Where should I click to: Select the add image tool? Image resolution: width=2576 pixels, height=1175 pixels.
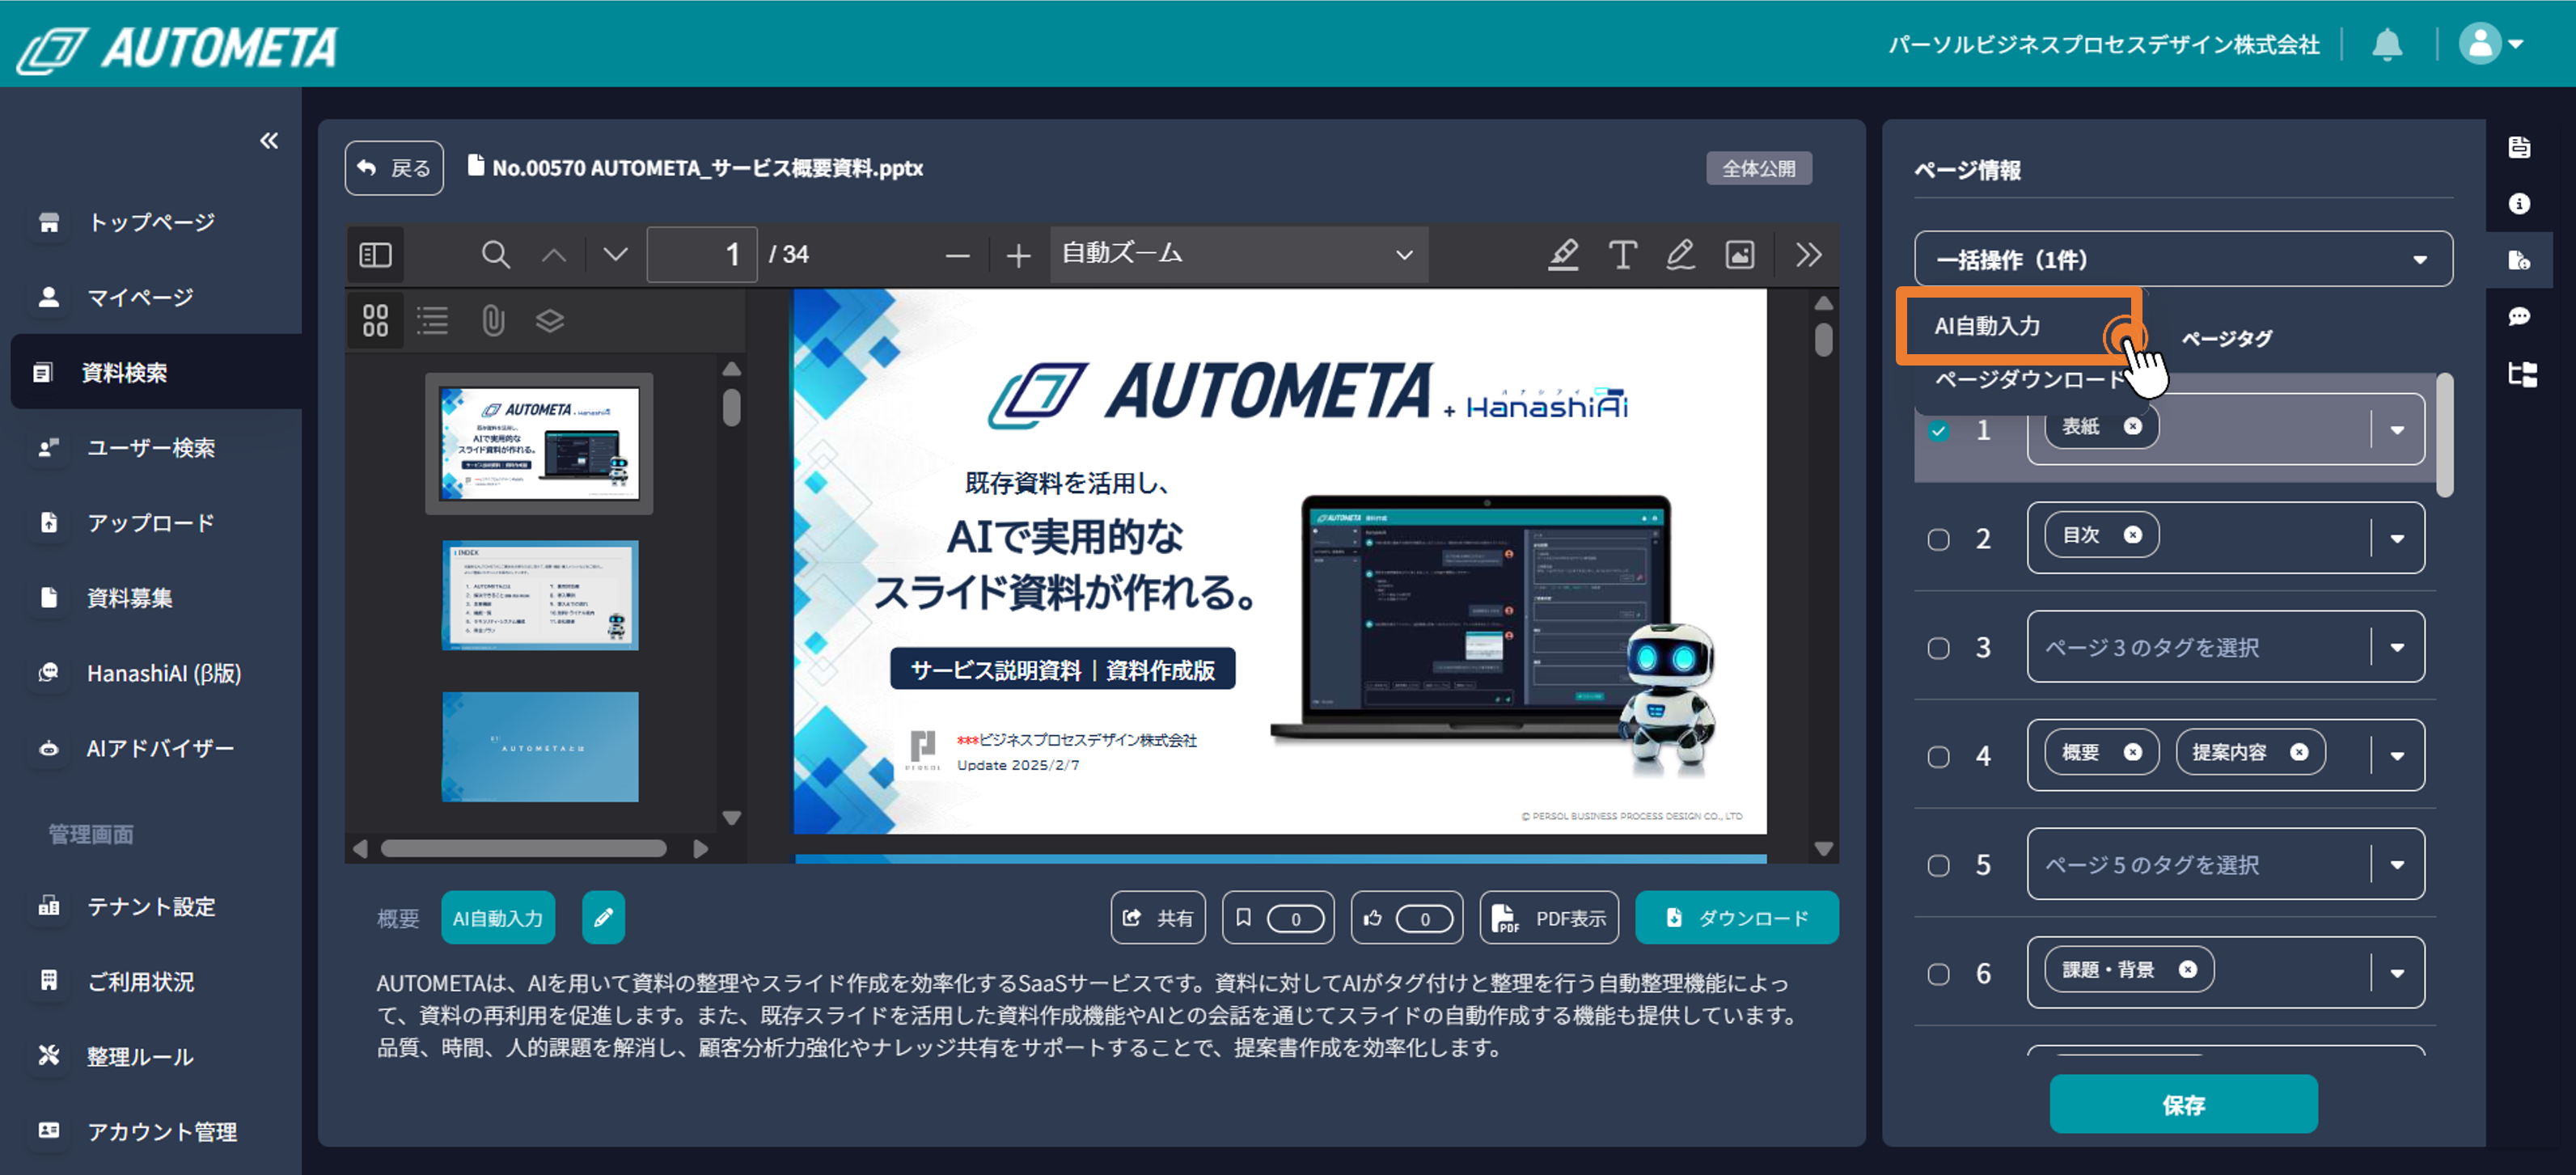1740,254
